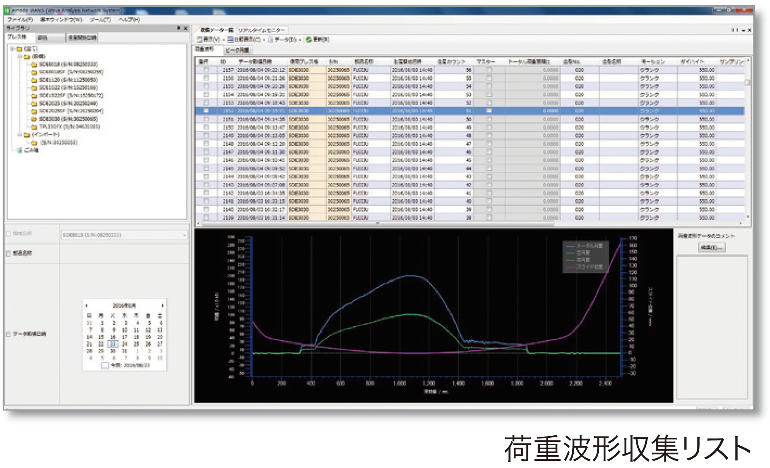Click the SDE1522 folder icon in tree
Screen dimensions: 770x468
34,88
